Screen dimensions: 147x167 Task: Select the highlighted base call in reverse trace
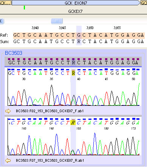click(x=73, y=123)
